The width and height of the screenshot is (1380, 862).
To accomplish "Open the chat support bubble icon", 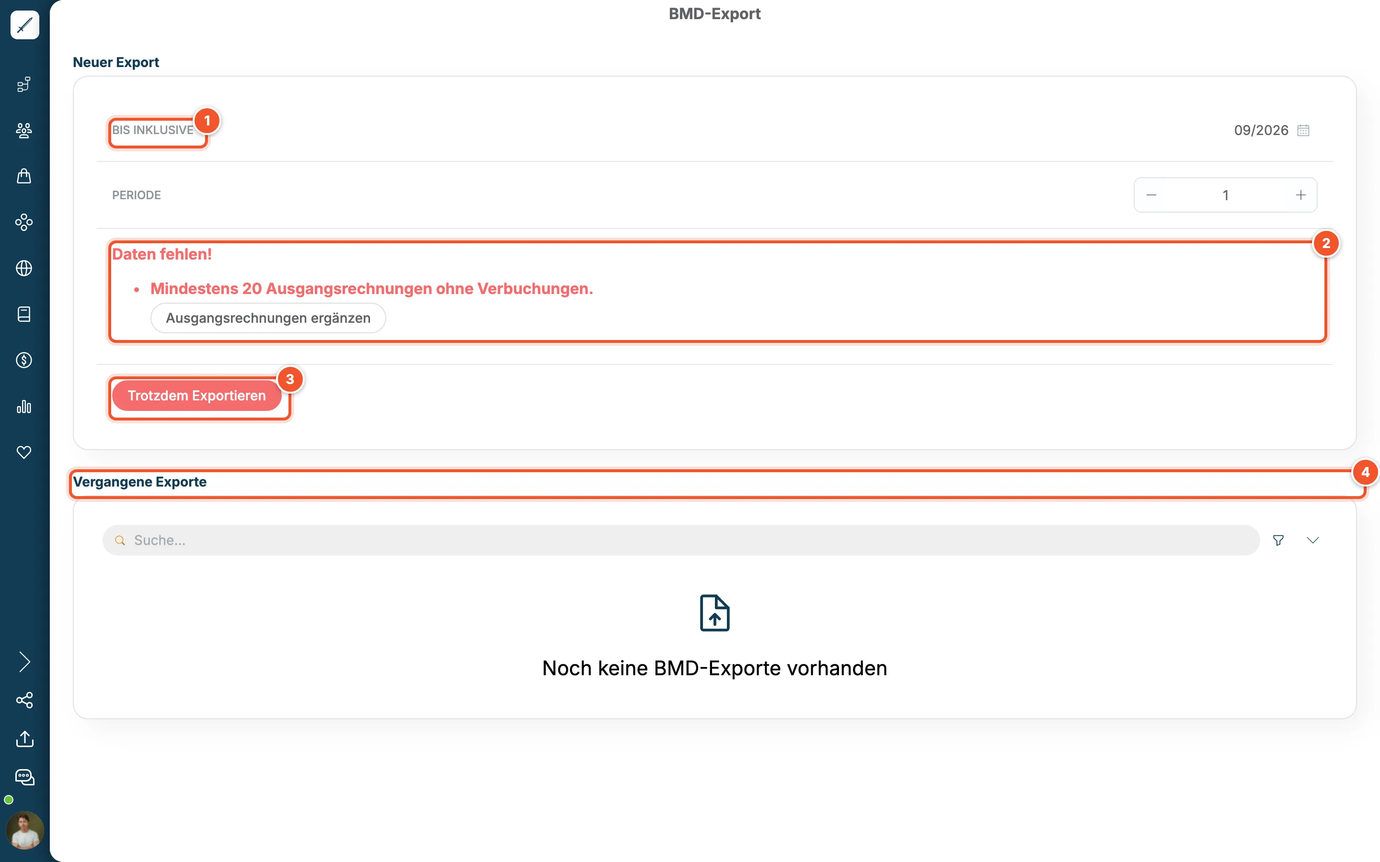I will [x=24, y=777].
